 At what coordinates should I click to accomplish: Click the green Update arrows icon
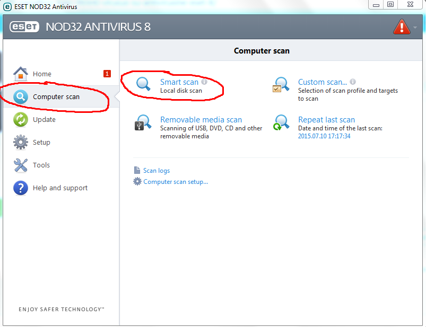point(21,119)
